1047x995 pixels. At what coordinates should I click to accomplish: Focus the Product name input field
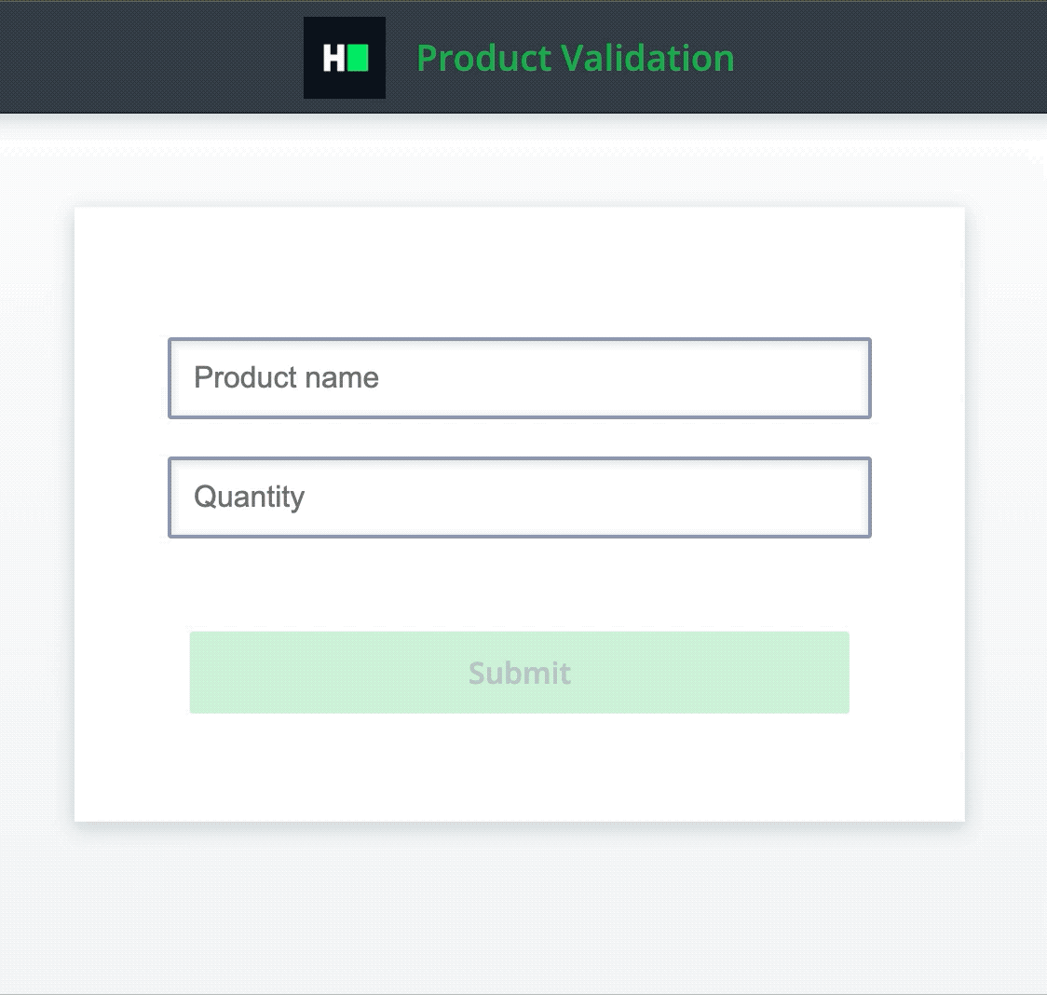pos(520,378)
